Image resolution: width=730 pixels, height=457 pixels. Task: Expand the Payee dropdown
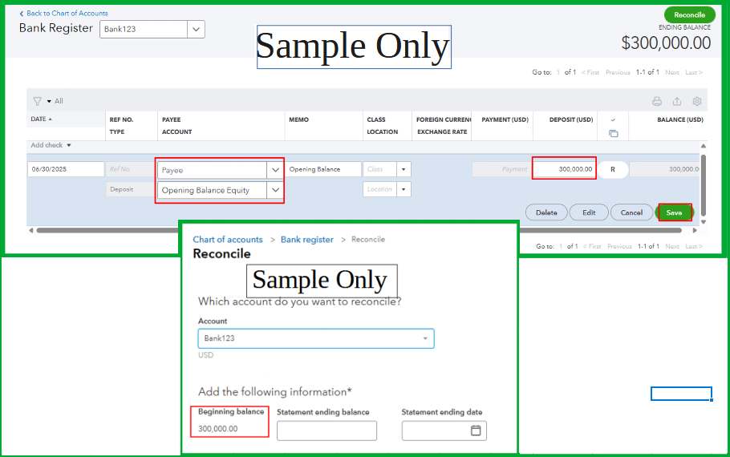coord(275,170)
